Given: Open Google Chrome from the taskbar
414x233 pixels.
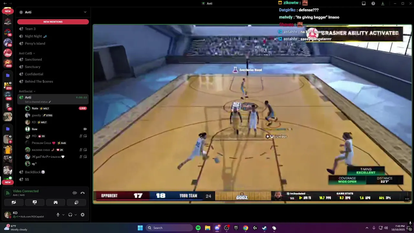Looking at the screenshot, I should pos(245,228).
